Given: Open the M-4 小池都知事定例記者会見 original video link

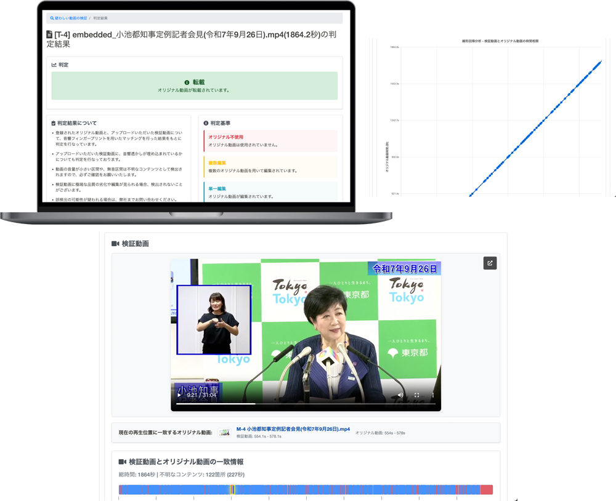Looking at the screenshot, I should pos(293,429).
